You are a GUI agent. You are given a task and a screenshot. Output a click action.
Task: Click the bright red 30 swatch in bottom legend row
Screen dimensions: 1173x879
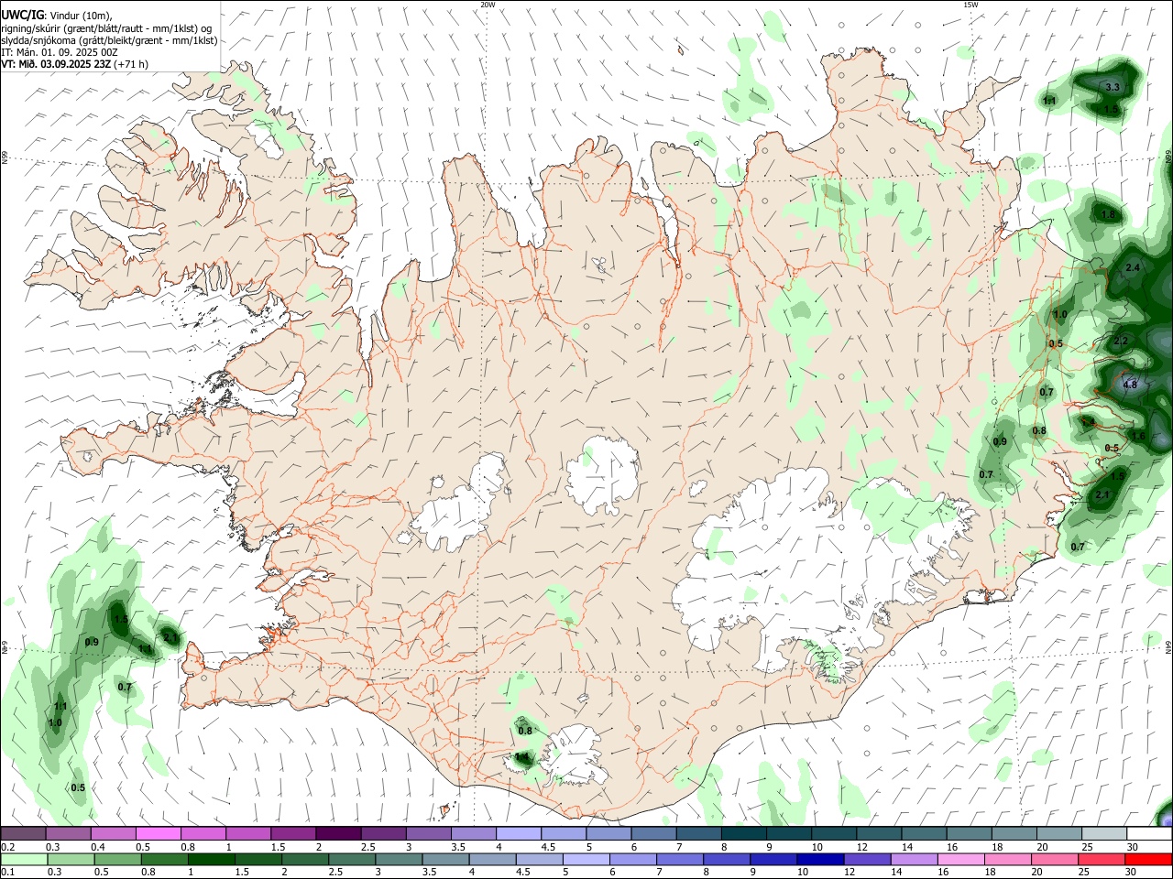(1149, 859)
